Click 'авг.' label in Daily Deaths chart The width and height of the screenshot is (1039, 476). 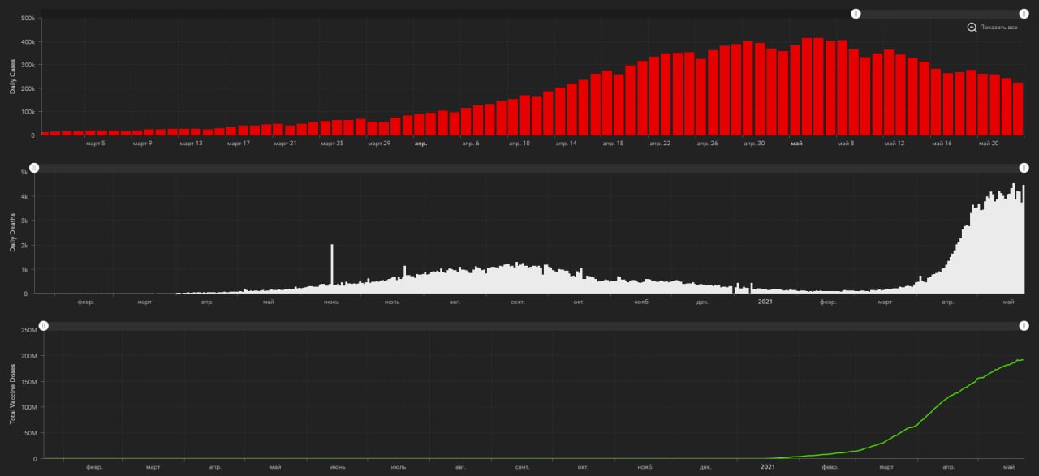coord(455,302)
